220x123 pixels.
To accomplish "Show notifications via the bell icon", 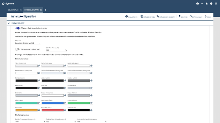I will 207,3.
